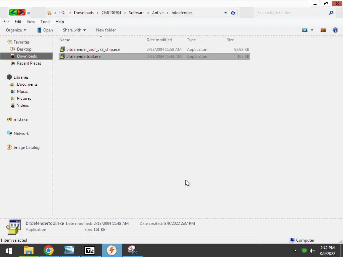The width and height of the screenshot is (343, 257).
Task: Open the View menu
Action: (x=31, y=22)
